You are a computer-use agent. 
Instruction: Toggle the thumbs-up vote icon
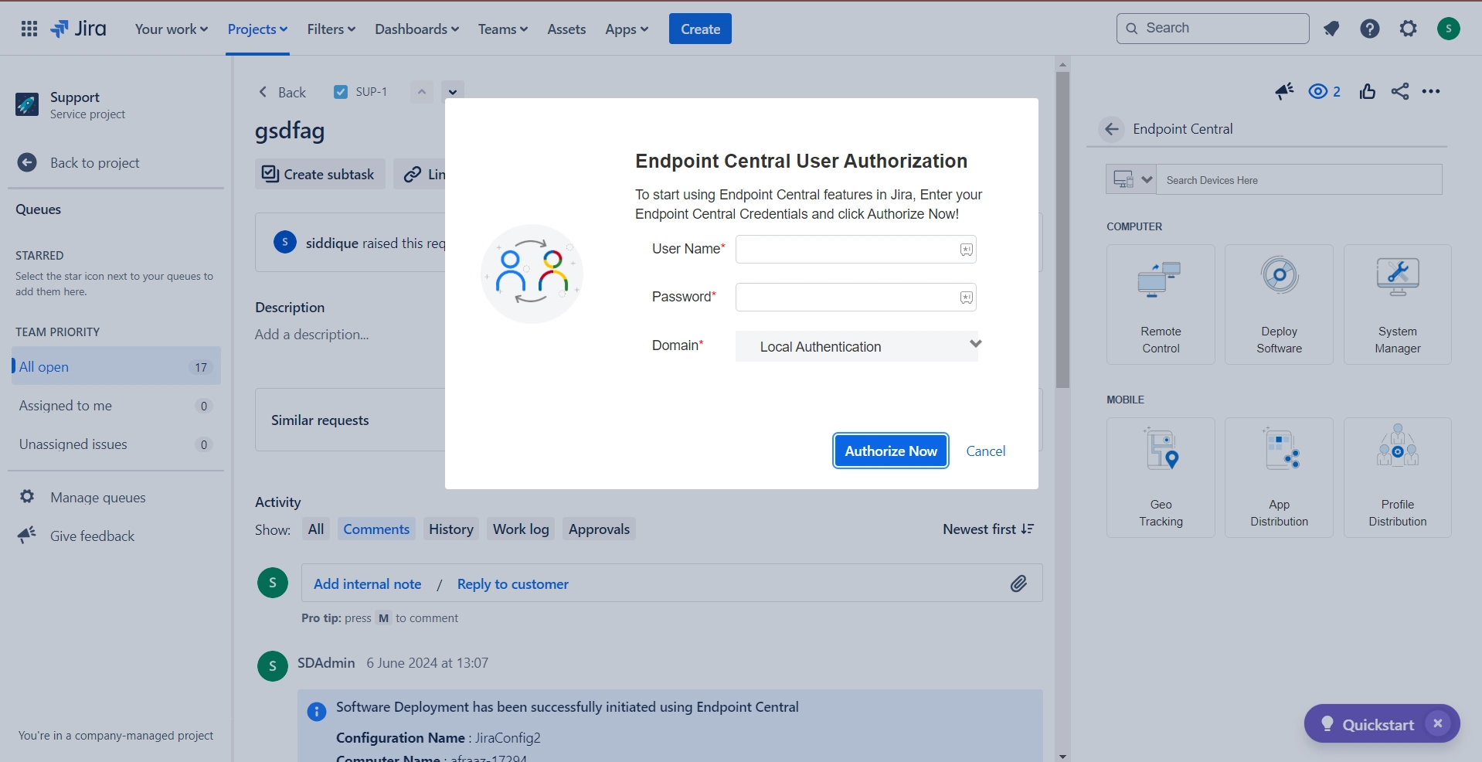1368,91
